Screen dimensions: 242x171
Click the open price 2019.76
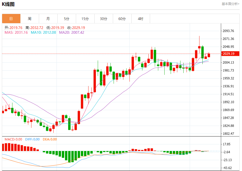(16, 28)
